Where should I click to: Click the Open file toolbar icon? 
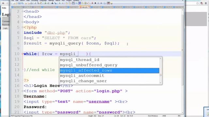pyautogui.click(x=16, y=3)
